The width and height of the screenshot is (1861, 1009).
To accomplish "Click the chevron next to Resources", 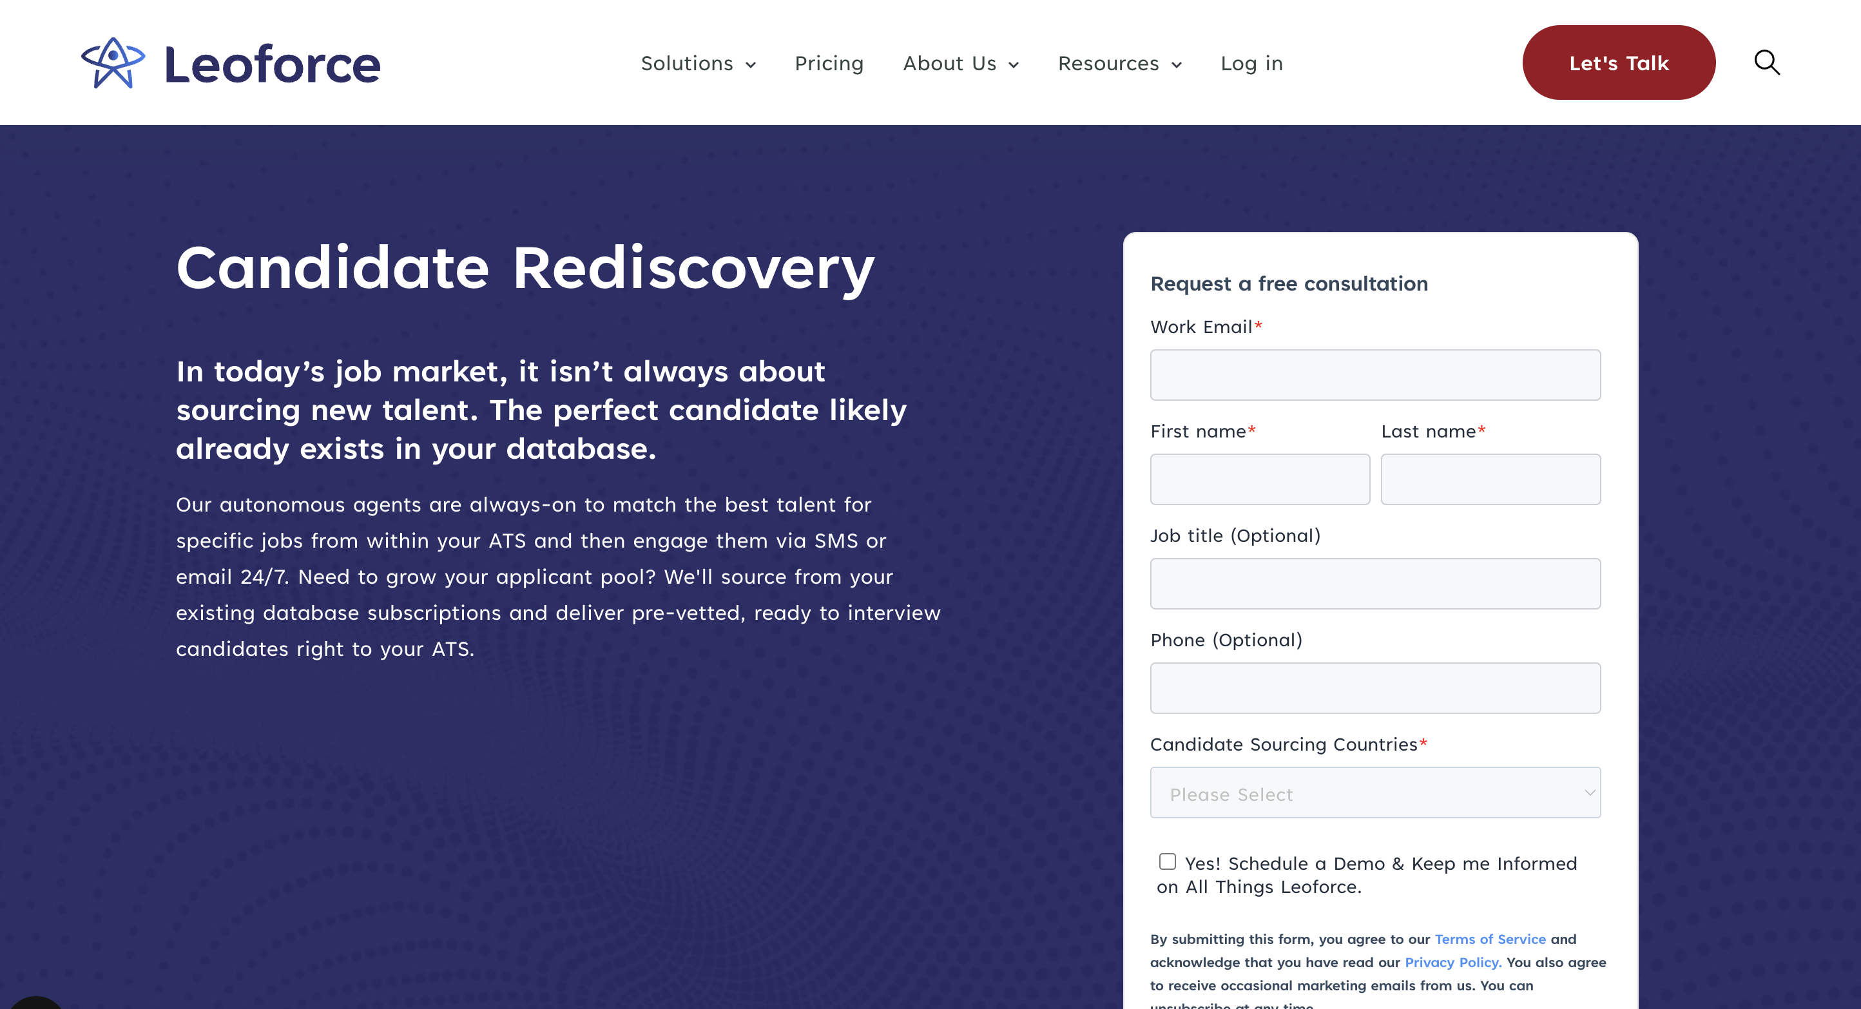I will point(1176,65).
